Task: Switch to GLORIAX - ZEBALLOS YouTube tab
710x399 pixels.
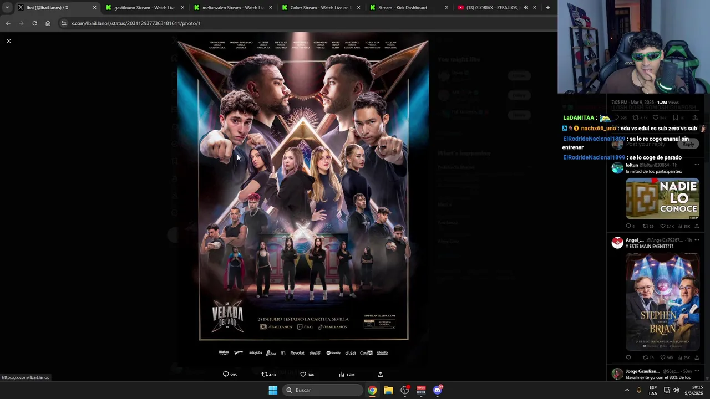Action: pos(496,8)
